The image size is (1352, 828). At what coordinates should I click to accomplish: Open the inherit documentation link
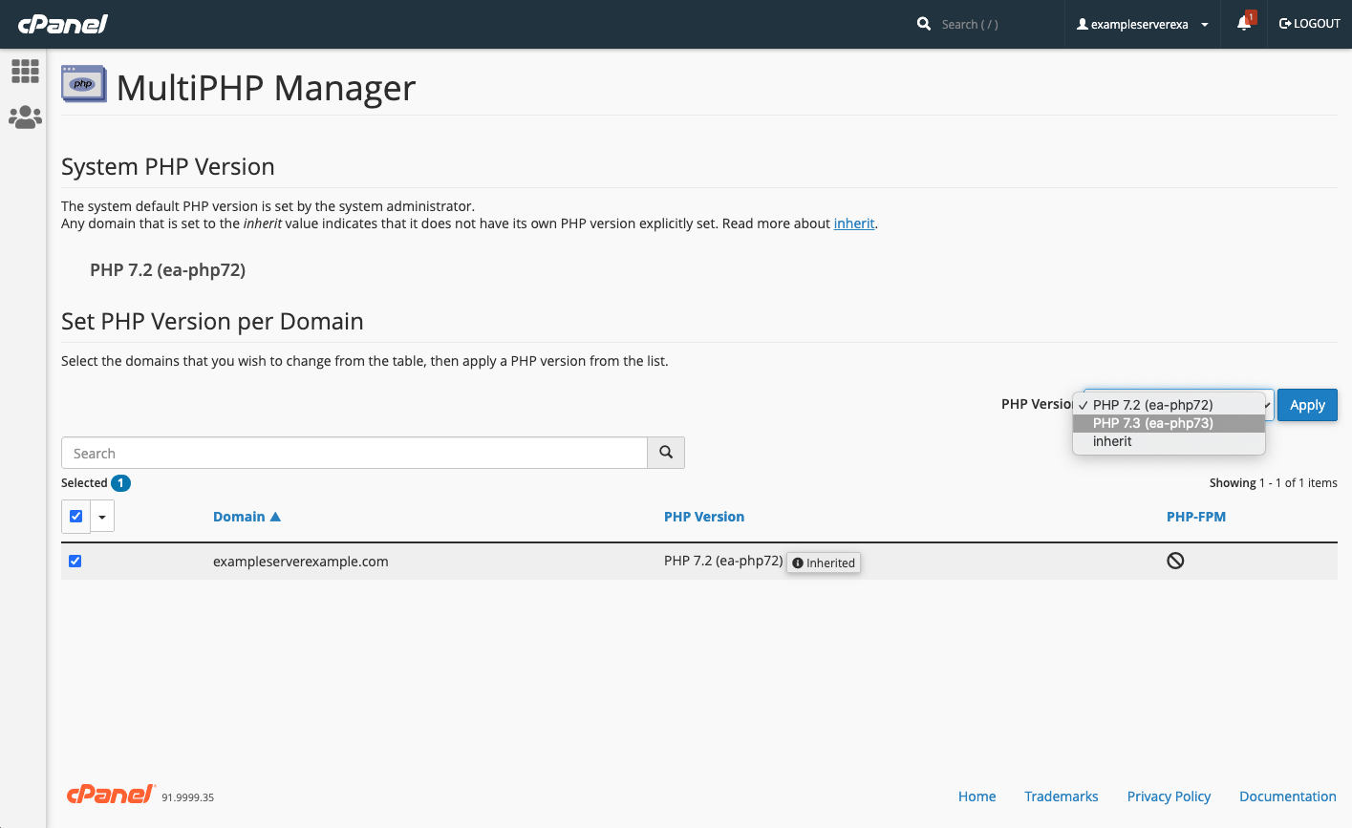854,223
